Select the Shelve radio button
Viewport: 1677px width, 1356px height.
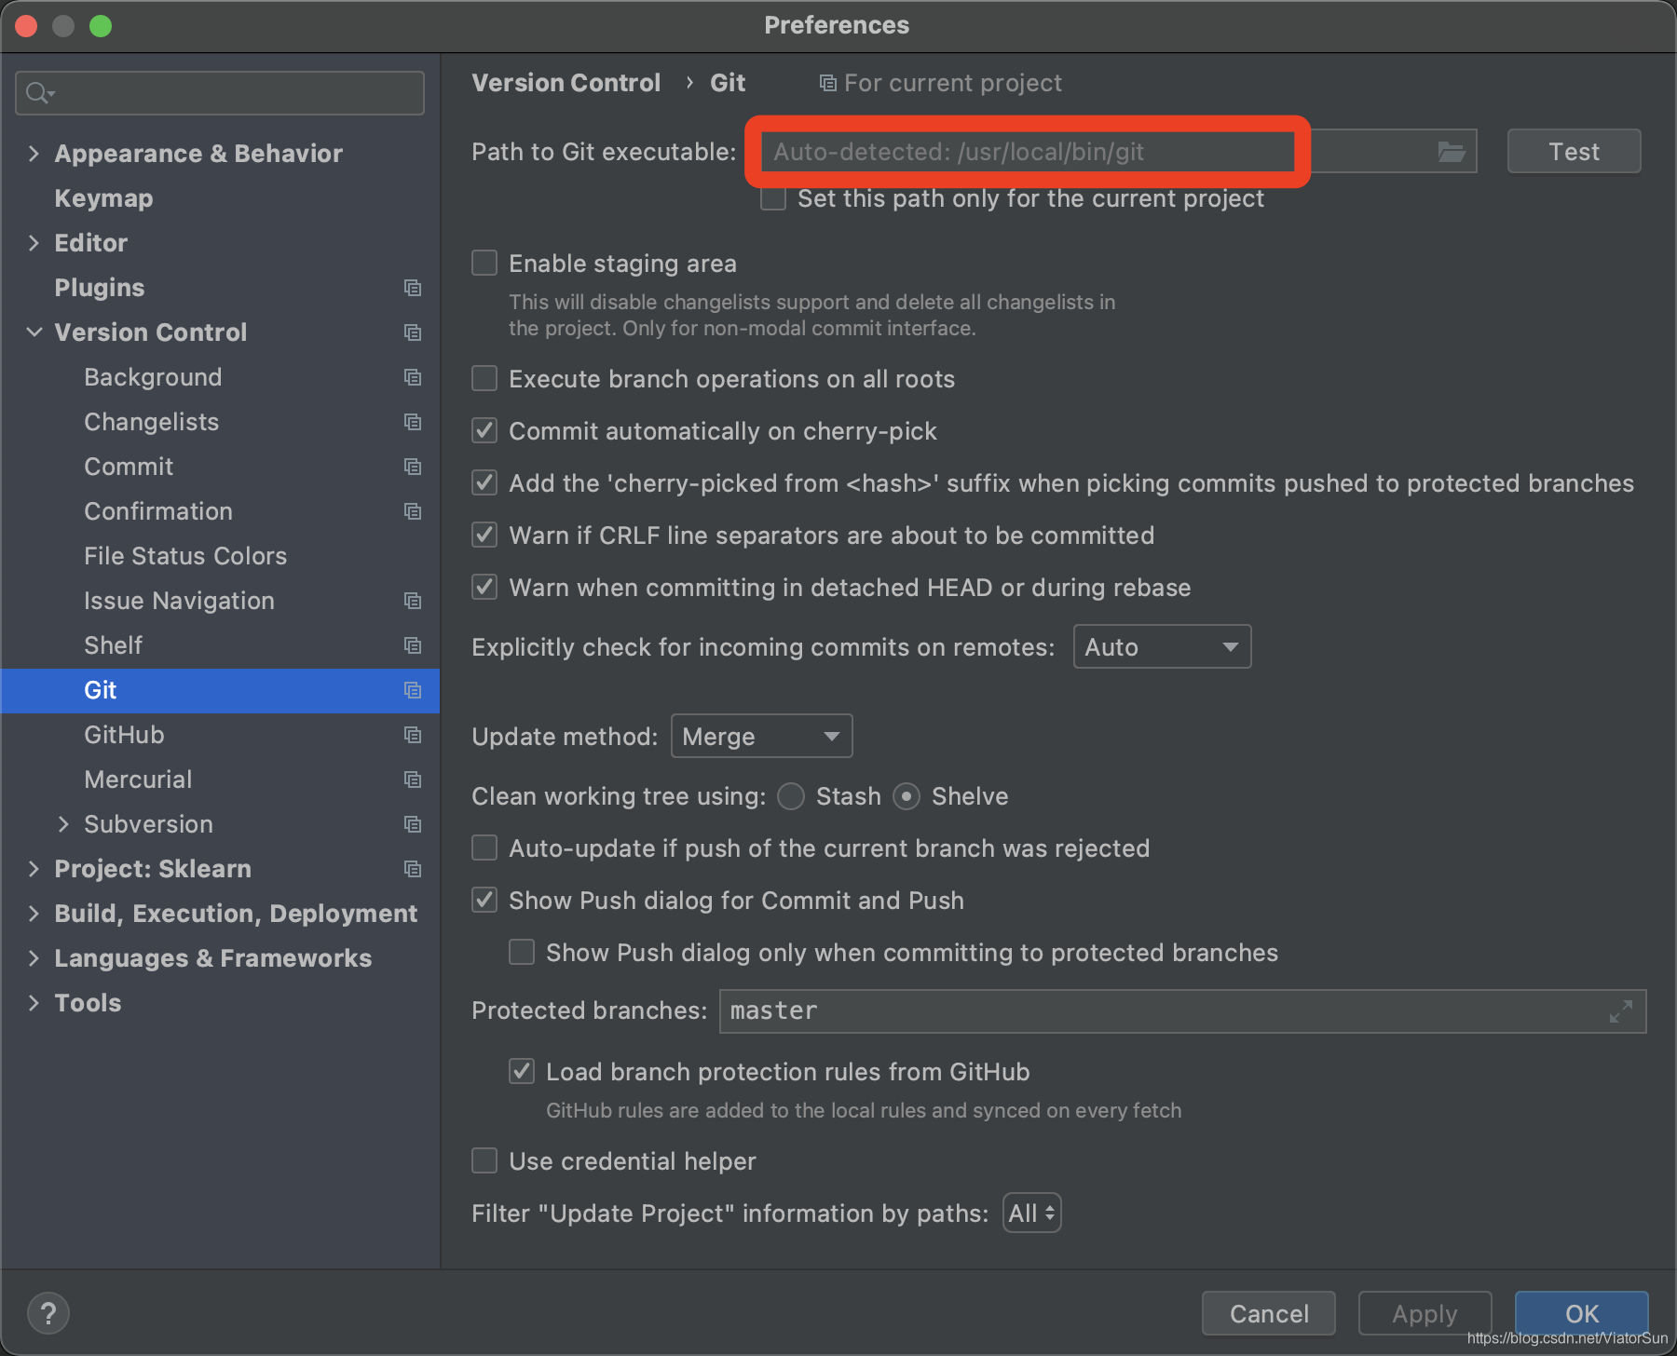pos(907,796)
